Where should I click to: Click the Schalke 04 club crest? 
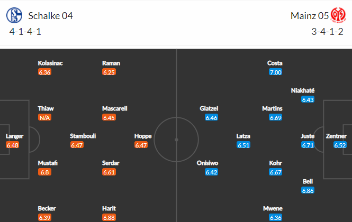(14, 15)
